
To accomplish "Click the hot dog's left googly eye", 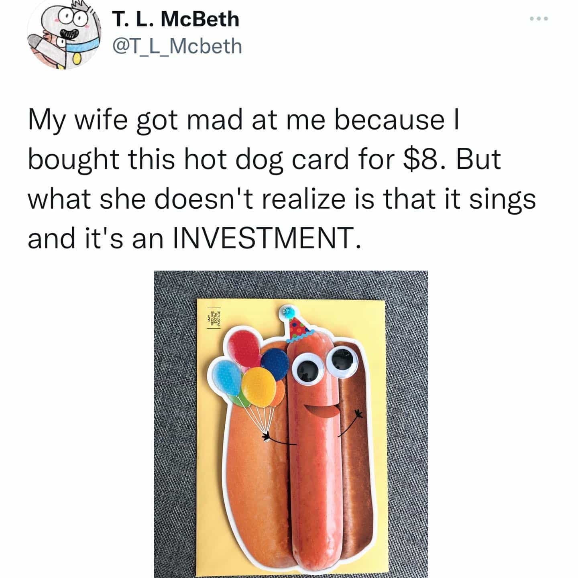I will (x=309, y=370).
